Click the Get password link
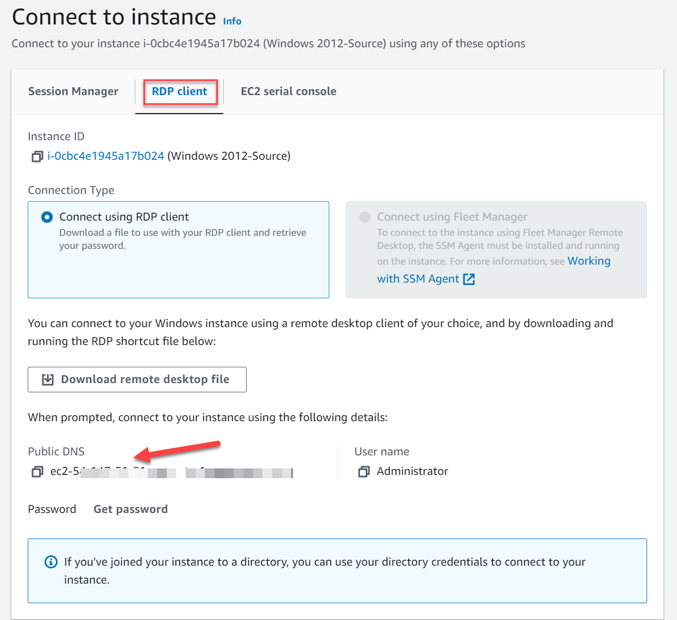Screen dimensions: 677x620 click(130, 509)
